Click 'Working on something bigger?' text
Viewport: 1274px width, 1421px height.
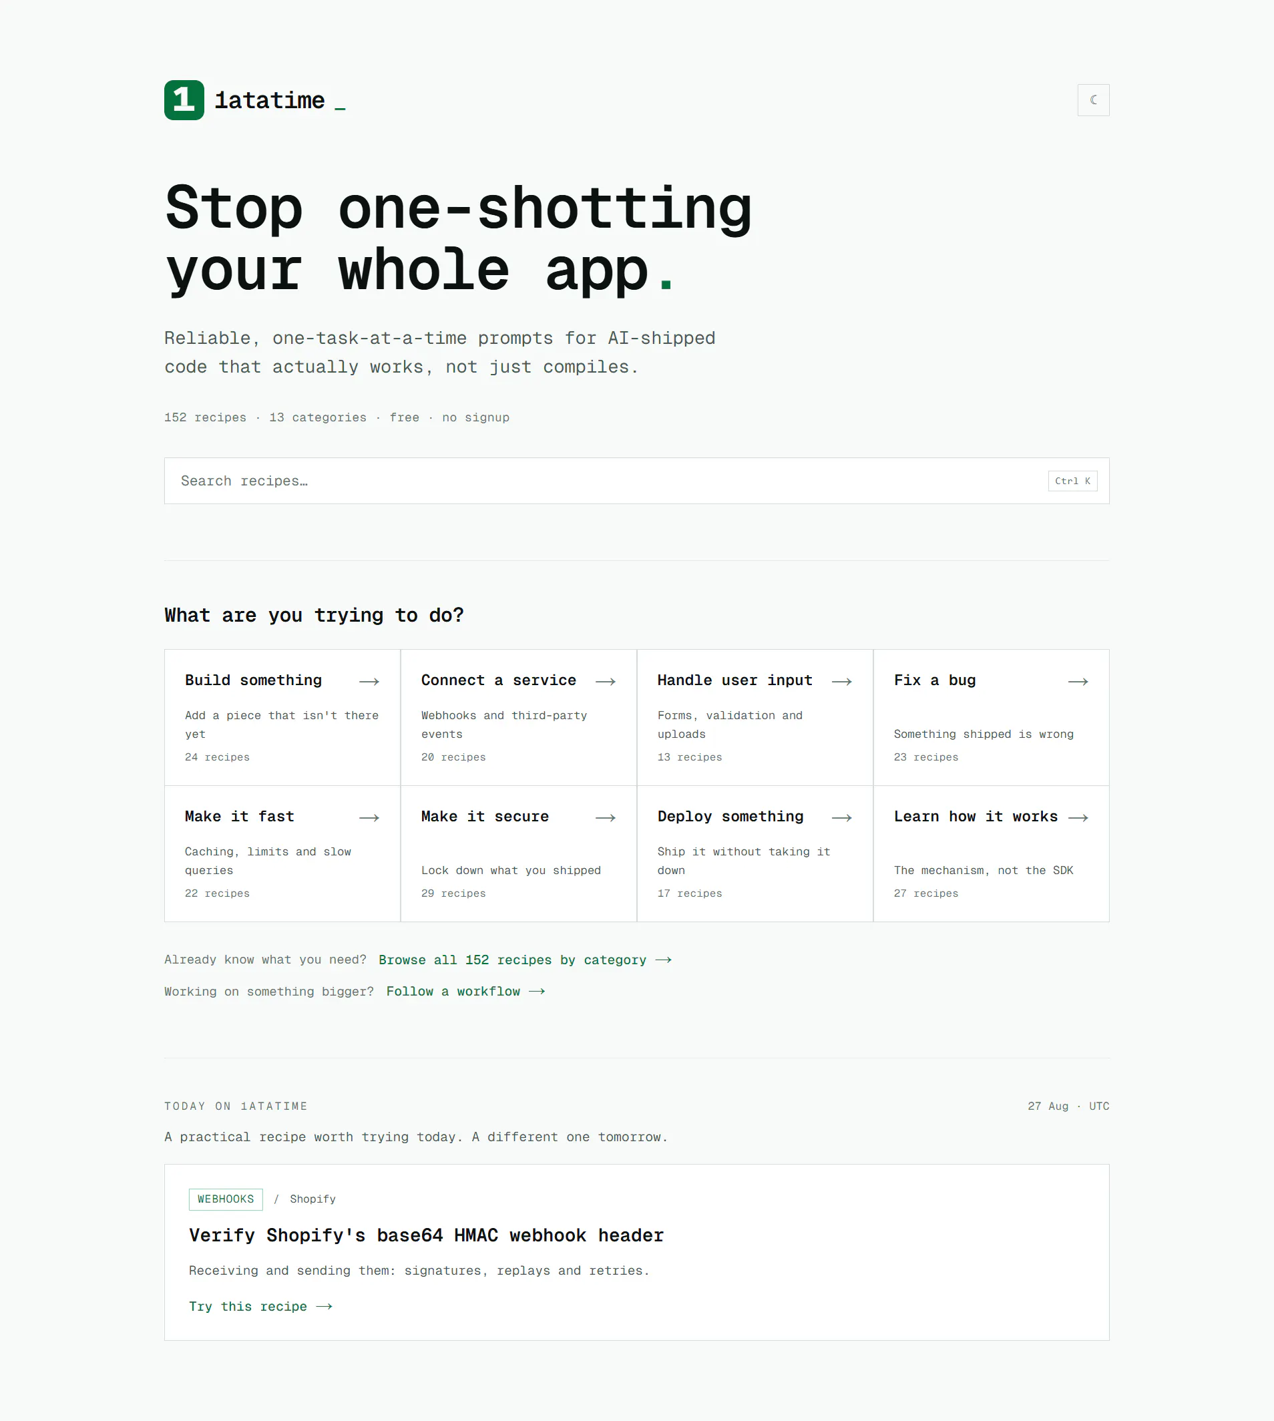click(269, 991)
